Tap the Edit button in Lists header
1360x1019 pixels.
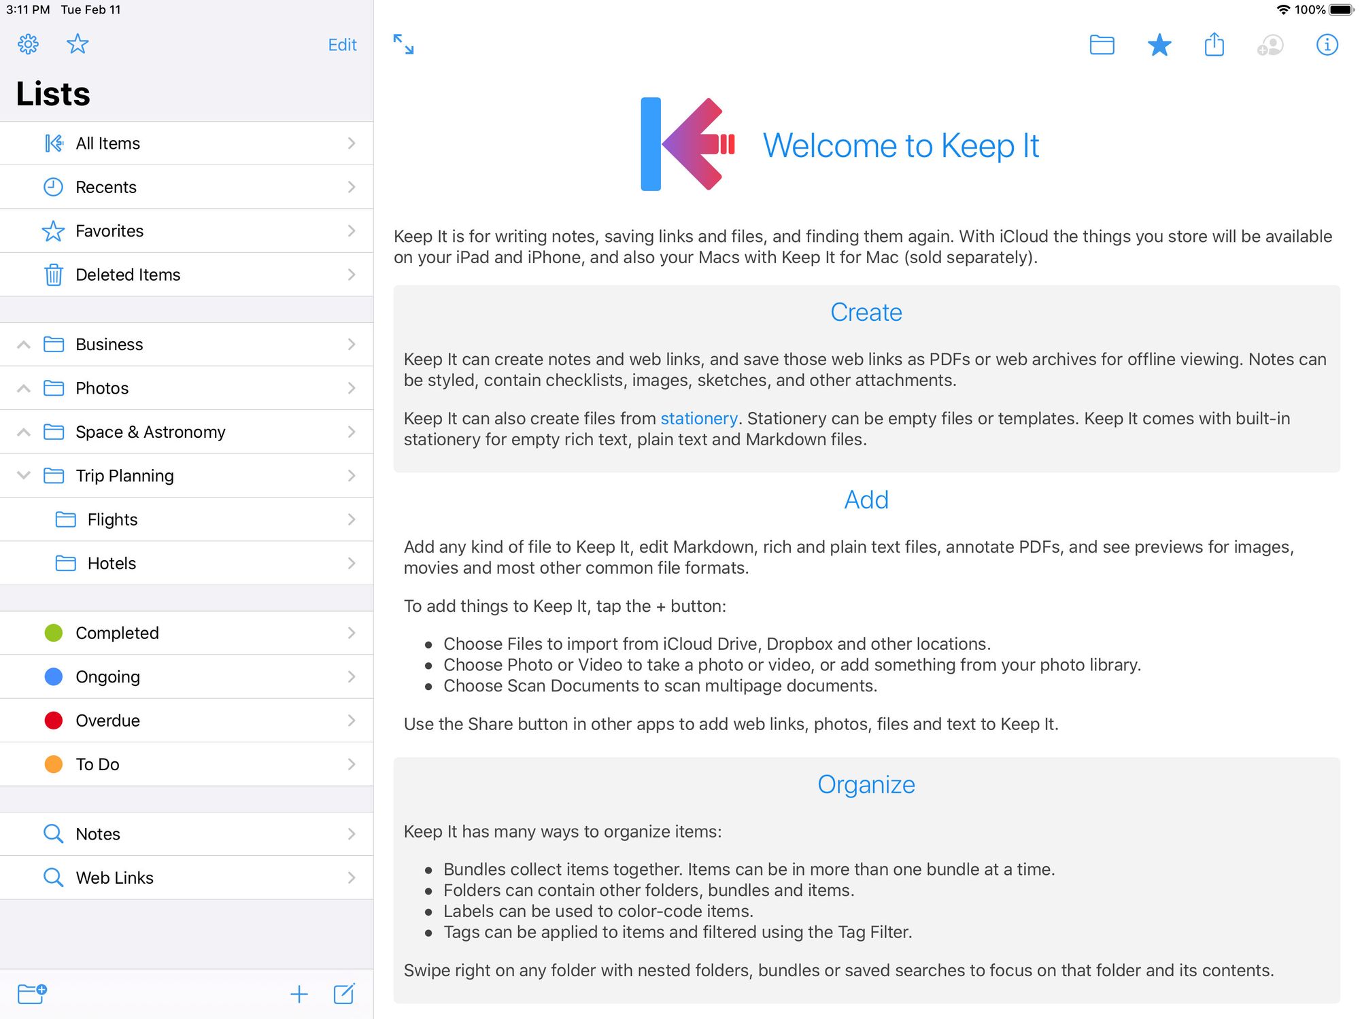pos(342,45)
